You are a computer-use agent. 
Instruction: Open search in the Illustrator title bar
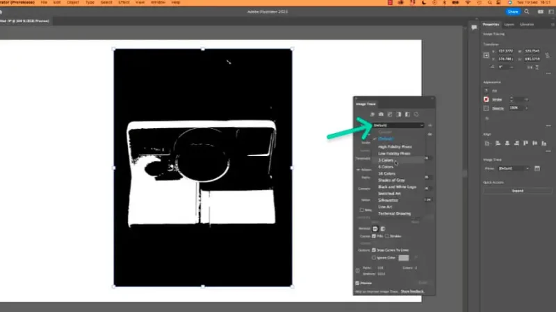click(527, 12)
